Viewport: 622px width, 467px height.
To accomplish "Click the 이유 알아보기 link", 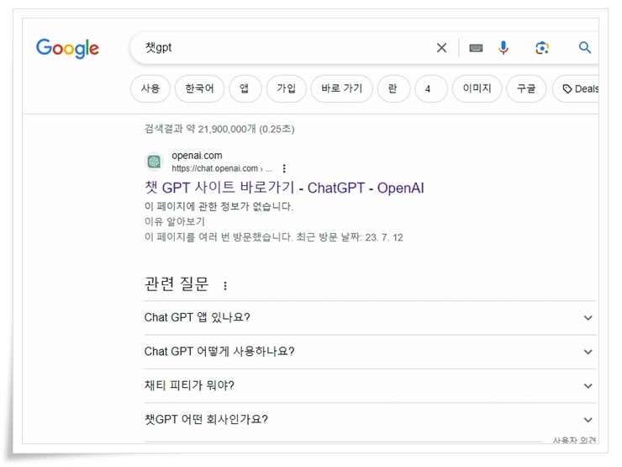I will pyautogui.click(x=175, y=221).
